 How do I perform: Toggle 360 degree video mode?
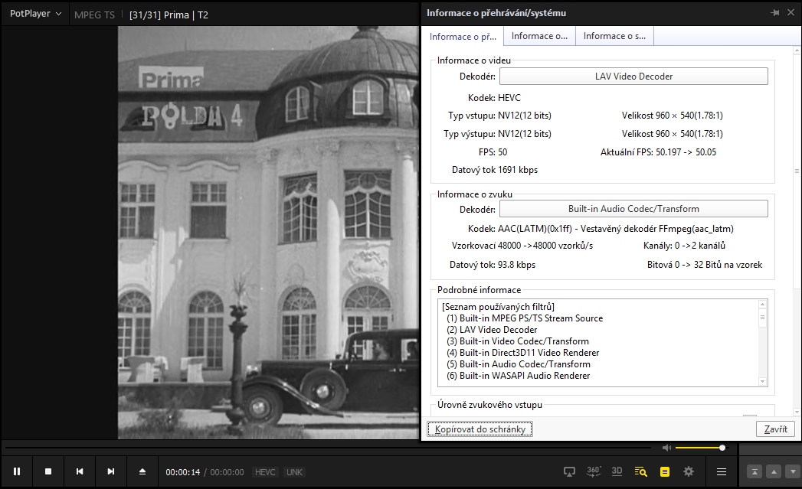[594, 471]
